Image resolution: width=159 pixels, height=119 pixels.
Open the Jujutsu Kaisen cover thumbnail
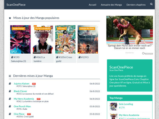click(20, 39)
